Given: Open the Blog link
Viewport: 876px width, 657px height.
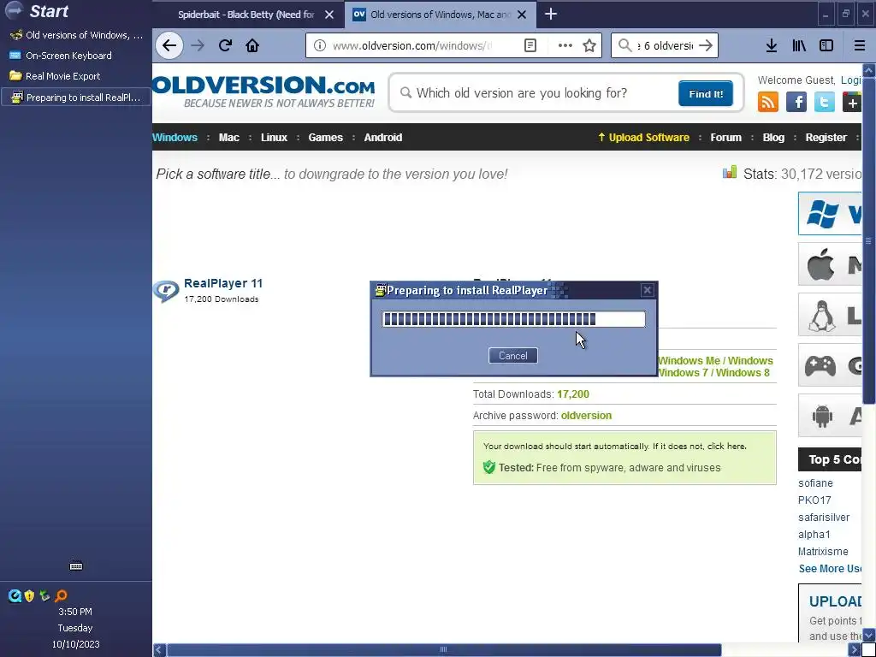Looking at the screenshot, I should pos(773,138).
